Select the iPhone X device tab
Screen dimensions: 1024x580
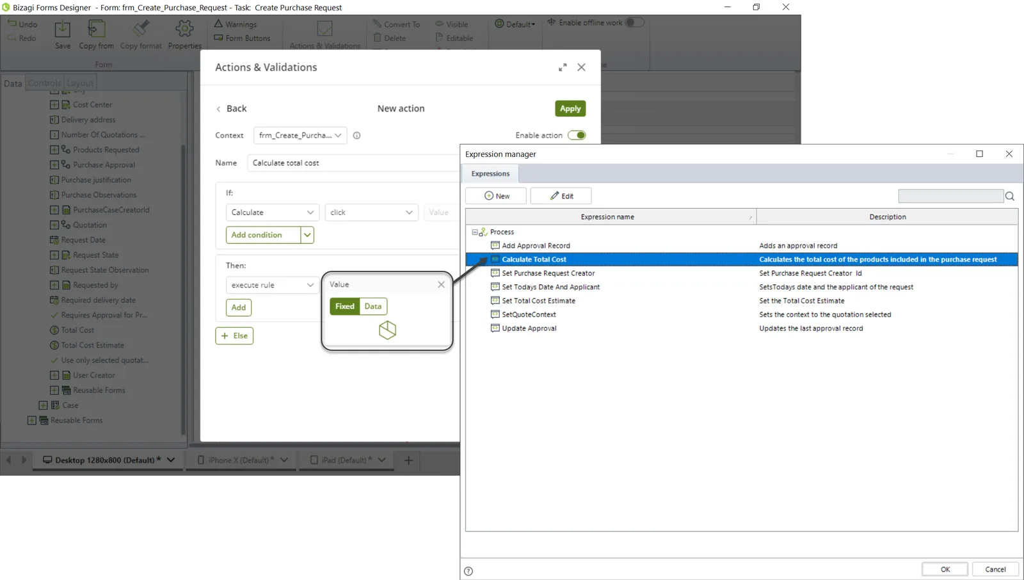243,460
